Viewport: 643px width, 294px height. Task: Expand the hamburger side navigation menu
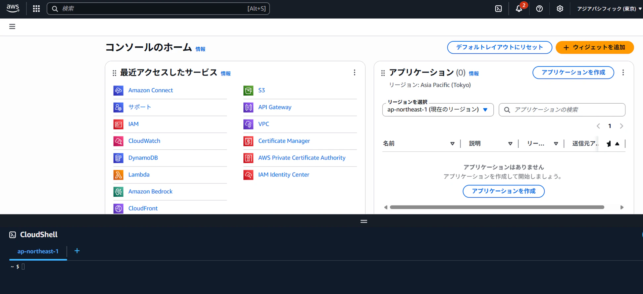(x=12, y=26)
